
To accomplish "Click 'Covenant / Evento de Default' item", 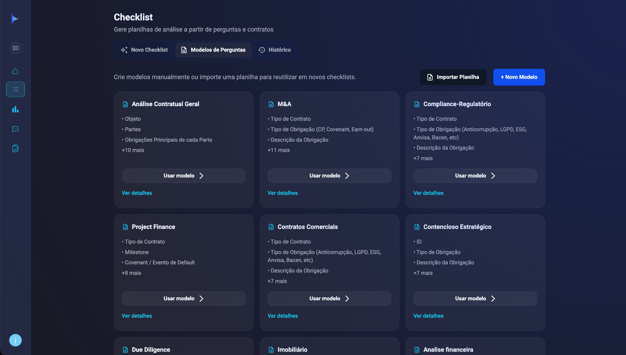I will point(158,263).
